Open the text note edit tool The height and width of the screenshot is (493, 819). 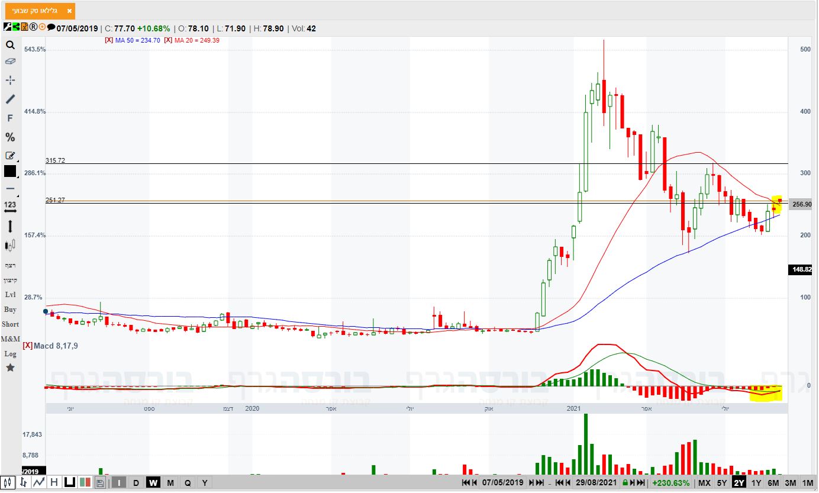tap(10, 156)
